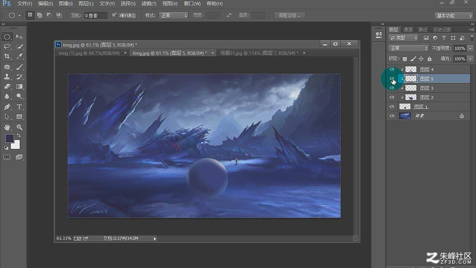
Task: Select the Type tool in the toolbox
Action: tap(19, 107)
